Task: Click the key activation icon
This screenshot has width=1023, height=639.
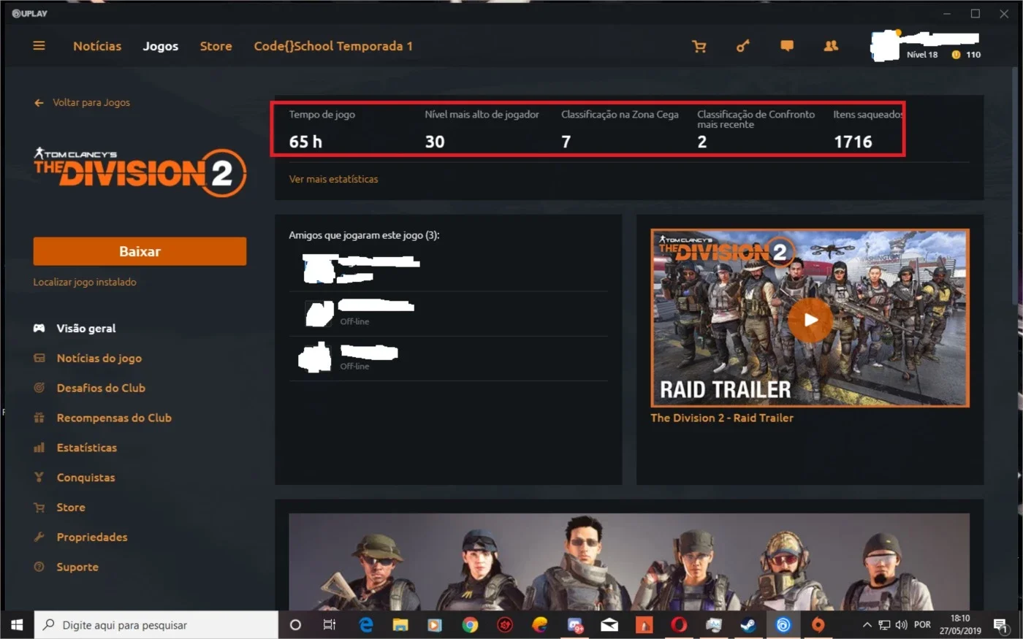Action: coord(742,46)
